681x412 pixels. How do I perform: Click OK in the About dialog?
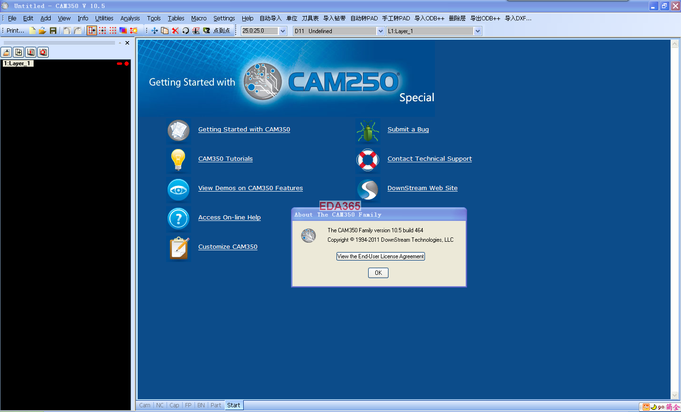click(x=378, y=273)
